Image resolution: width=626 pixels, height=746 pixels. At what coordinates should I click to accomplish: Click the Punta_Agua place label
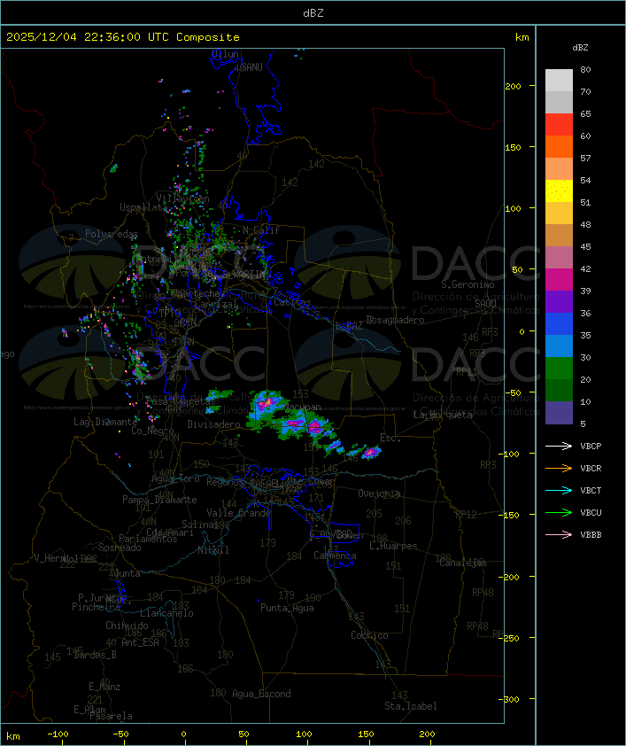coord(287,608)
